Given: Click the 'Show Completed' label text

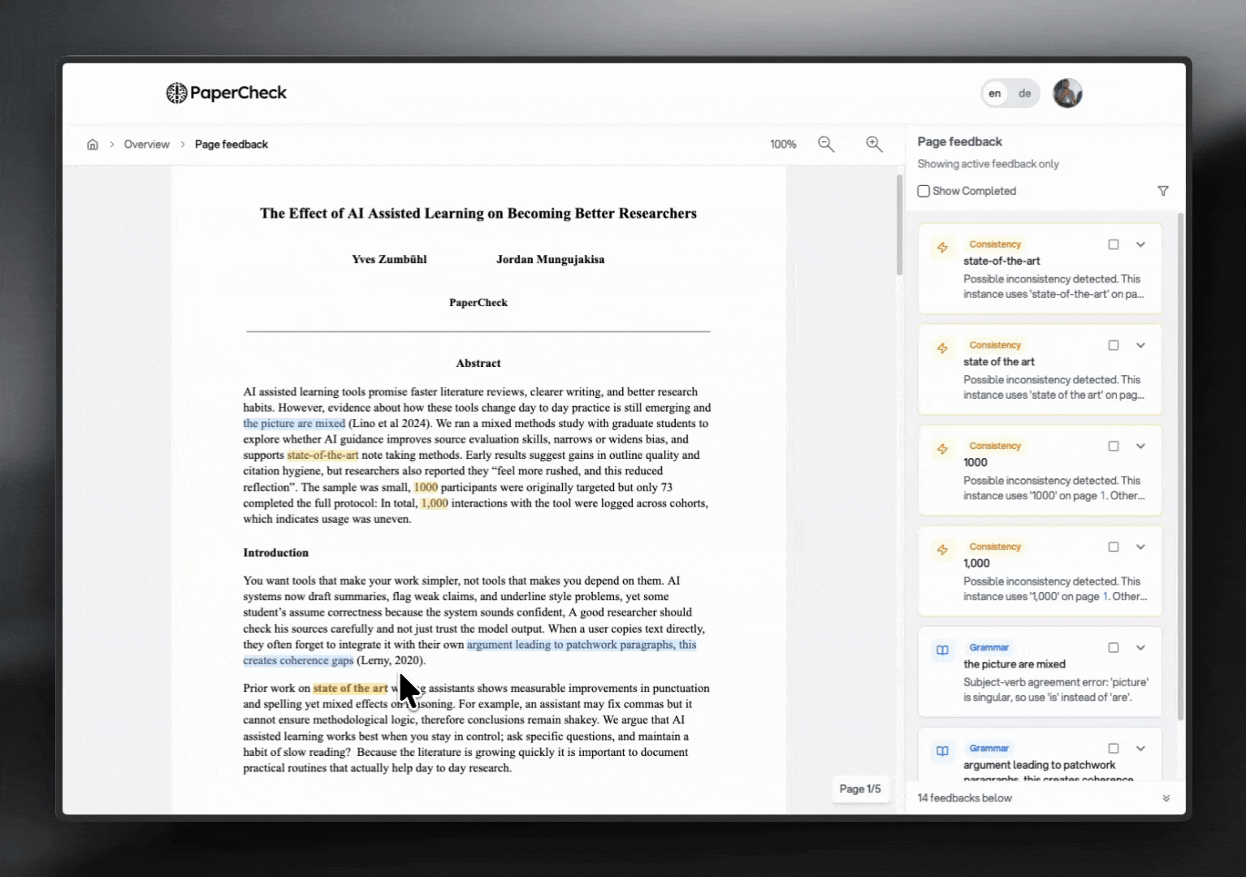Looking at the screenshot, I should click(x=975, y=191).
